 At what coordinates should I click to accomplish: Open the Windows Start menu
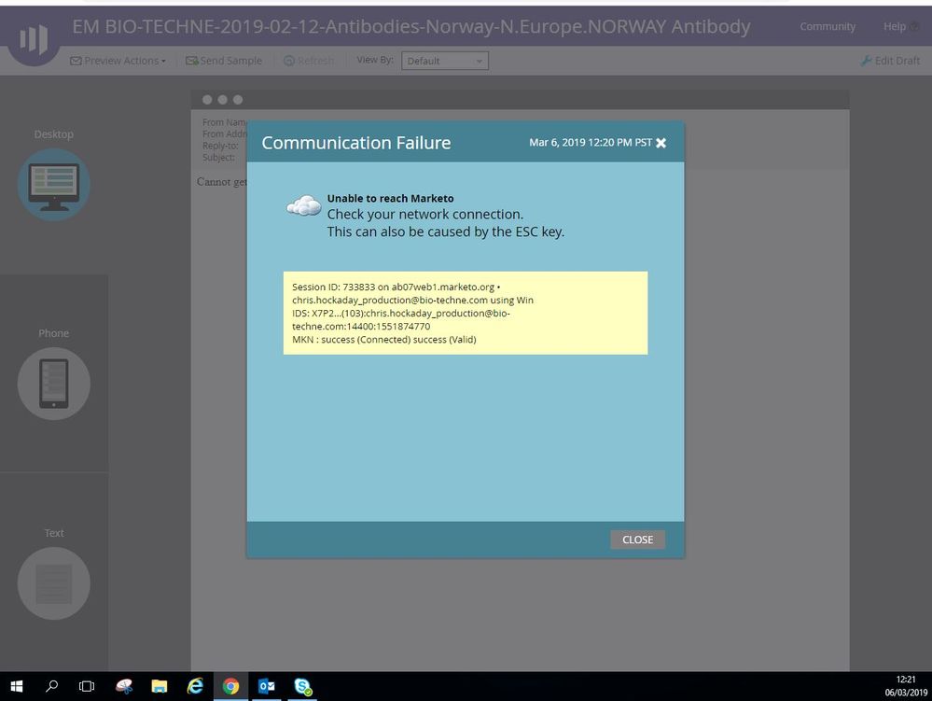coord(17,686)
